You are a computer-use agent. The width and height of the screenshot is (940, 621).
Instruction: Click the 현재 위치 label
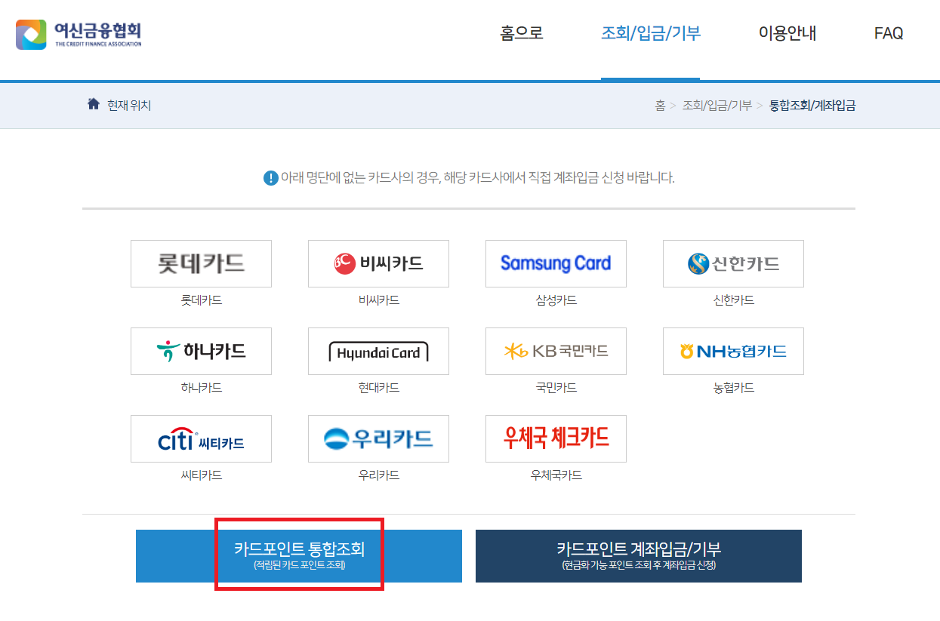pyautogui.click(x=129, y=106)
